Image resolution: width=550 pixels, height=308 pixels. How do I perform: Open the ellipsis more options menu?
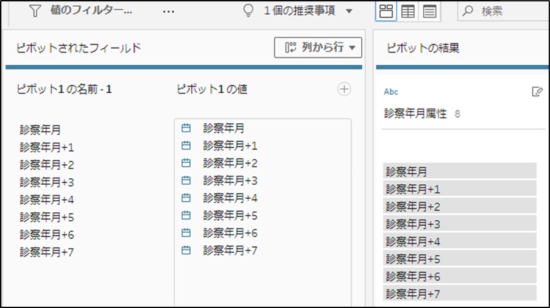coord(169,11)
